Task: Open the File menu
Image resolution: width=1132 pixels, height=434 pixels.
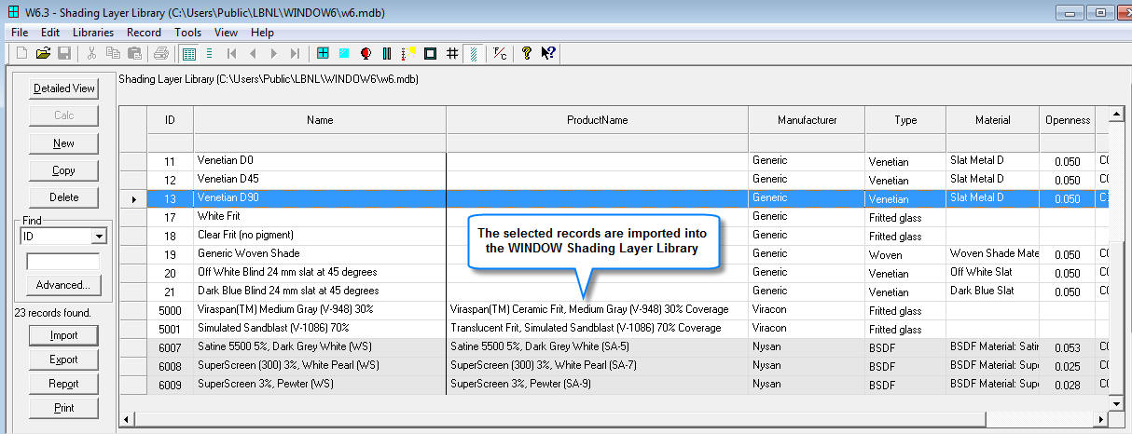Action: pos(20,32)
